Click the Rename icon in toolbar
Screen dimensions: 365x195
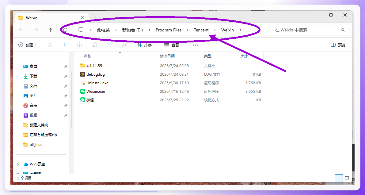tap(94, 45)
